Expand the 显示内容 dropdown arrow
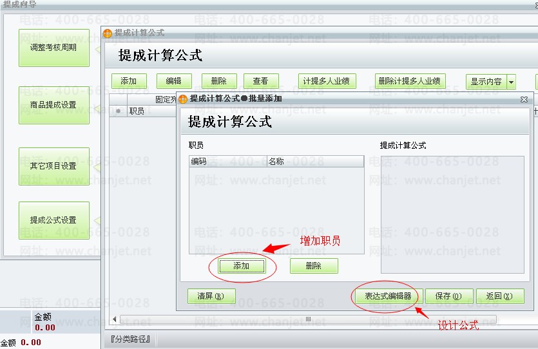 (511, 82)
